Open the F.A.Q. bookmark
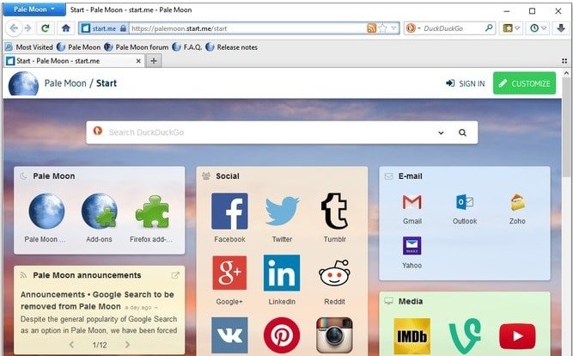Viewport: 573px width, 356px height. [x=187, y=47]
